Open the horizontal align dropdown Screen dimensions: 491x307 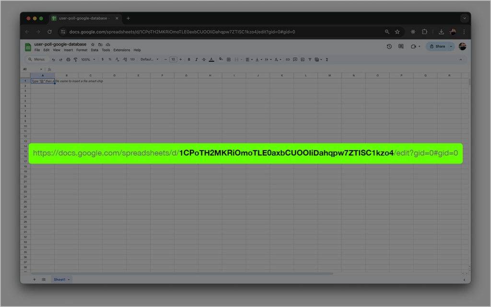[249, 59]
